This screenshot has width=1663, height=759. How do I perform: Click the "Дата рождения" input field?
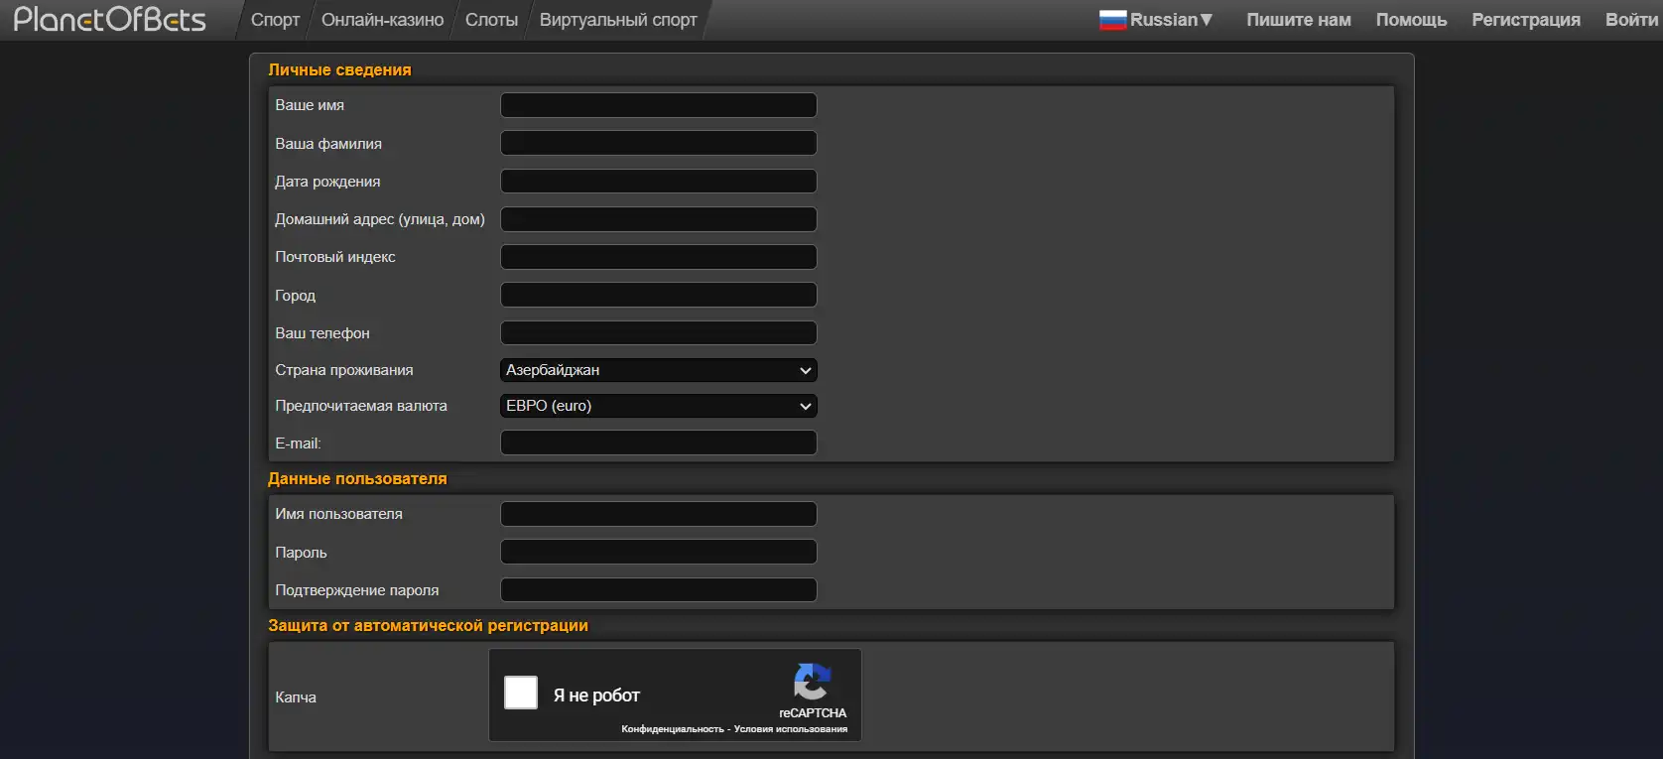[659, 181]
